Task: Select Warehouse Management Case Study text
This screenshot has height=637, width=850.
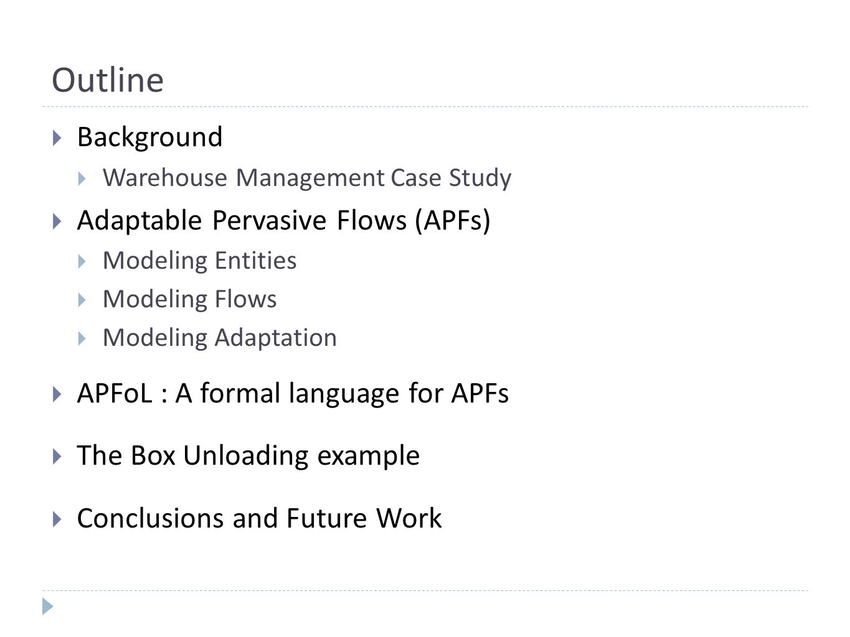Action: coord(307,178)
